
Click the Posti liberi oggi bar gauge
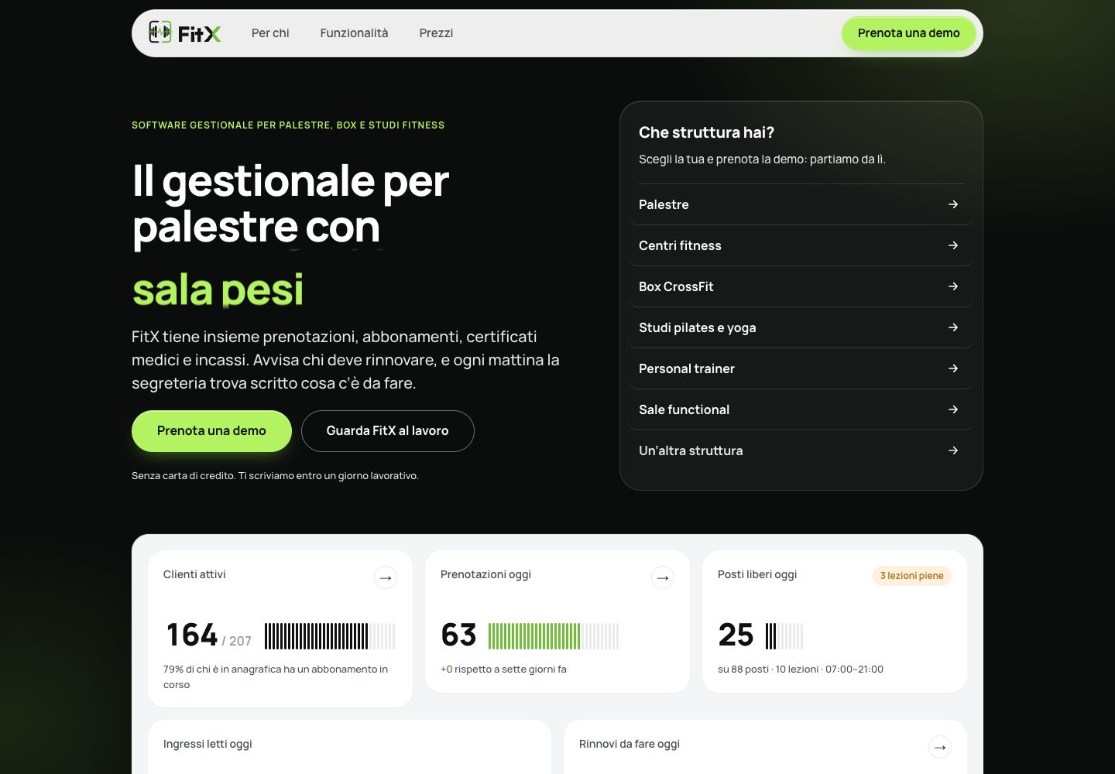[784, 635]
